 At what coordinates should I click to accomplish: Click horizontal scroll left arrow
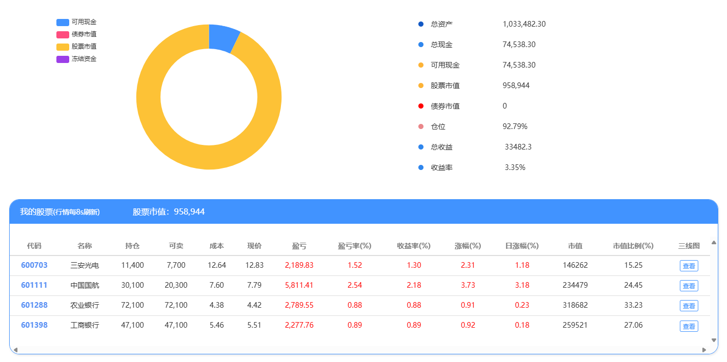pos(15,350)
